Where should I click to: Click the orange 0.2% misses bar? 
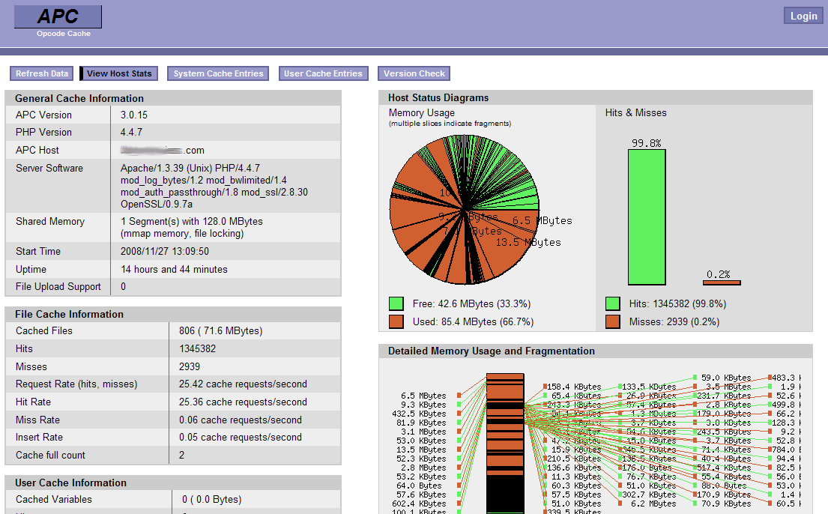tap(722, 282)
